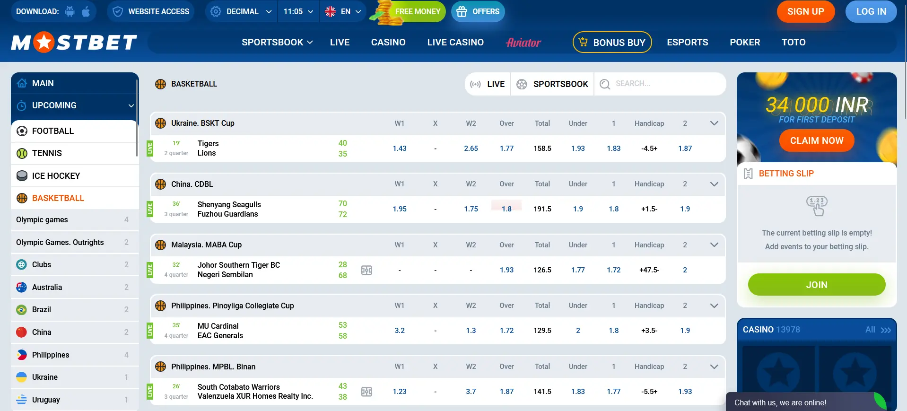Click the Uruguay flag icon
907x411 pixels.
coord(22,400)
